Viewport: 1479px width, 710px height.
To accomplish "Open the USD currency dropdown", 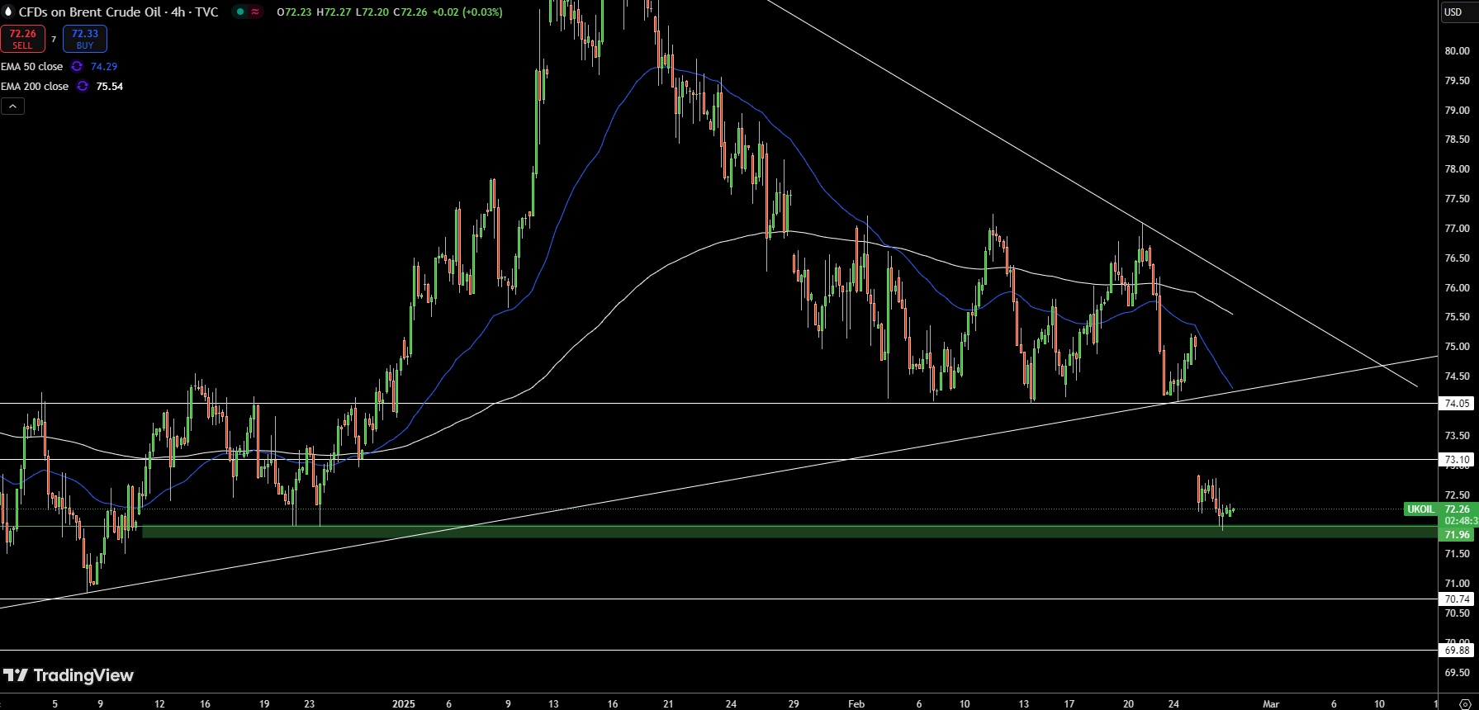I will [1459, 12].
